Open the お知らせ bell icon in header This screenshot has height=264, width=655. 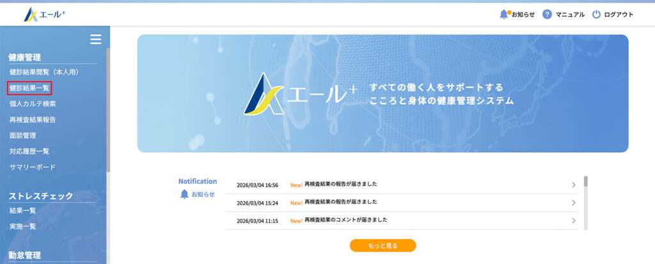(x=503, y=14)
